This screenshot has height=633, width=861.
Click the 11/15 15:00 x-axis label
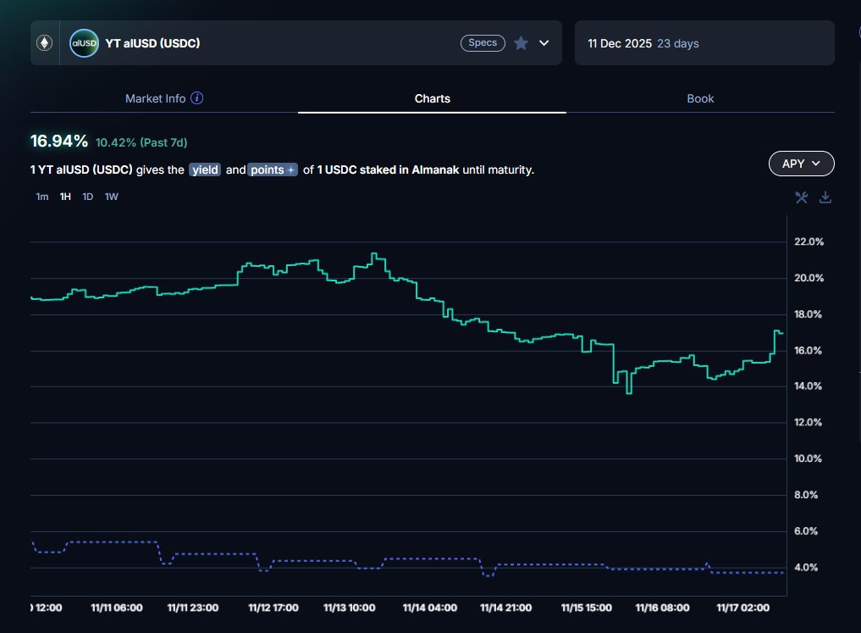tap(587, 608)
